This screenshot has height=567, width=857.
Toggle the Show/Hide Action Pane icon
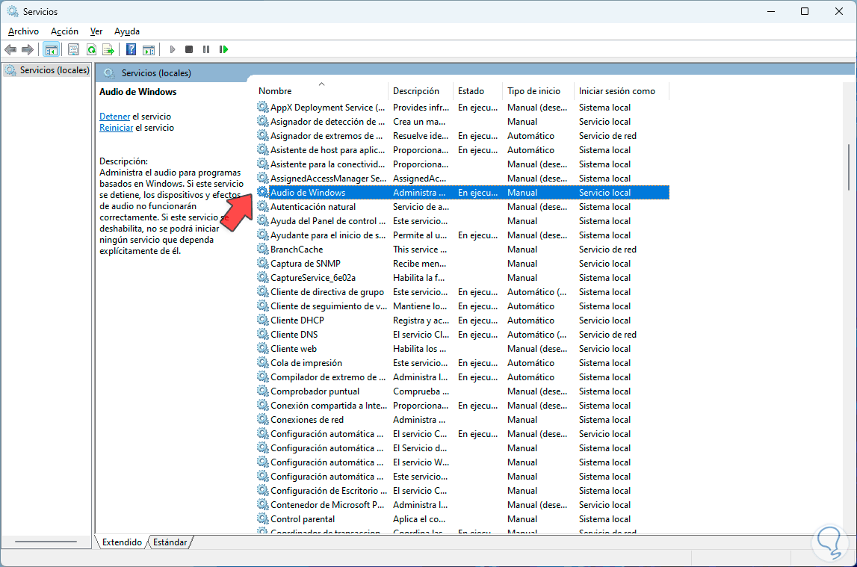148,50
